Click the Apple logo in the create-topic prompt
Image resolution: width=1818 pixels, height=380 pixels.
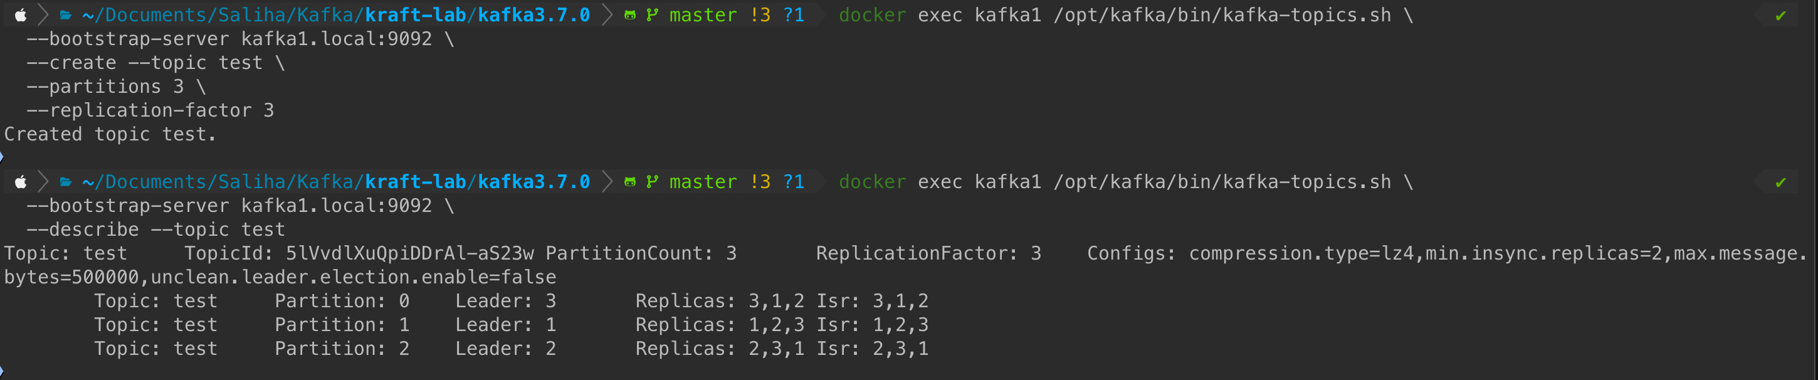click(21, 15)
